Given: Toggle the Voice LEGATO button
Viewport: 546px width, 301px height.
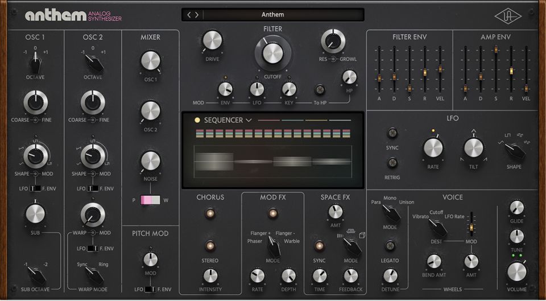Looking at the screenshot, I should pyautogui.click(x=390, y=246).
